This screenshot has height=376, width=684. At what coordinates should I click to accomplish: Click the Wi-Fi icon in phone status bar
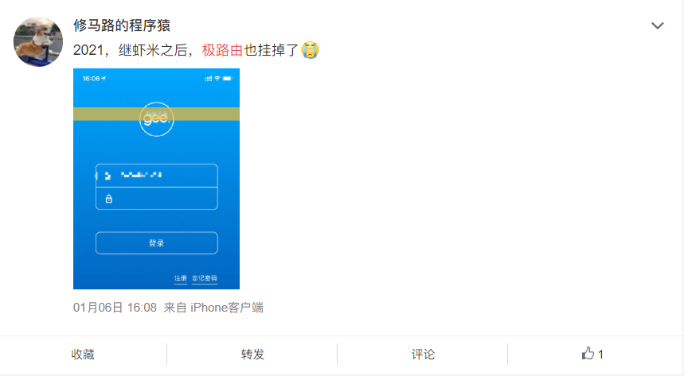point(217,79)
